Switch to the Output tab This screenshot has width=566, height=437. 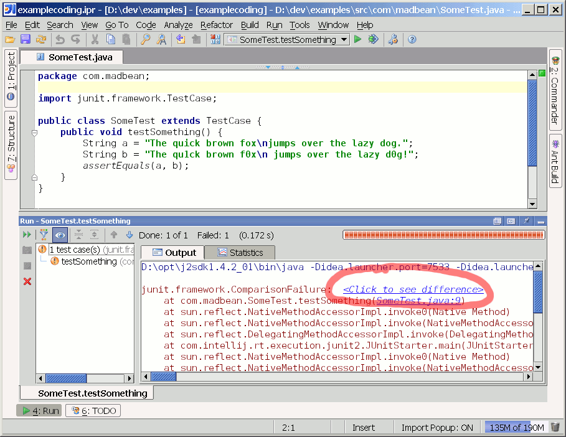pyautogui.click(x=174, y=253)
